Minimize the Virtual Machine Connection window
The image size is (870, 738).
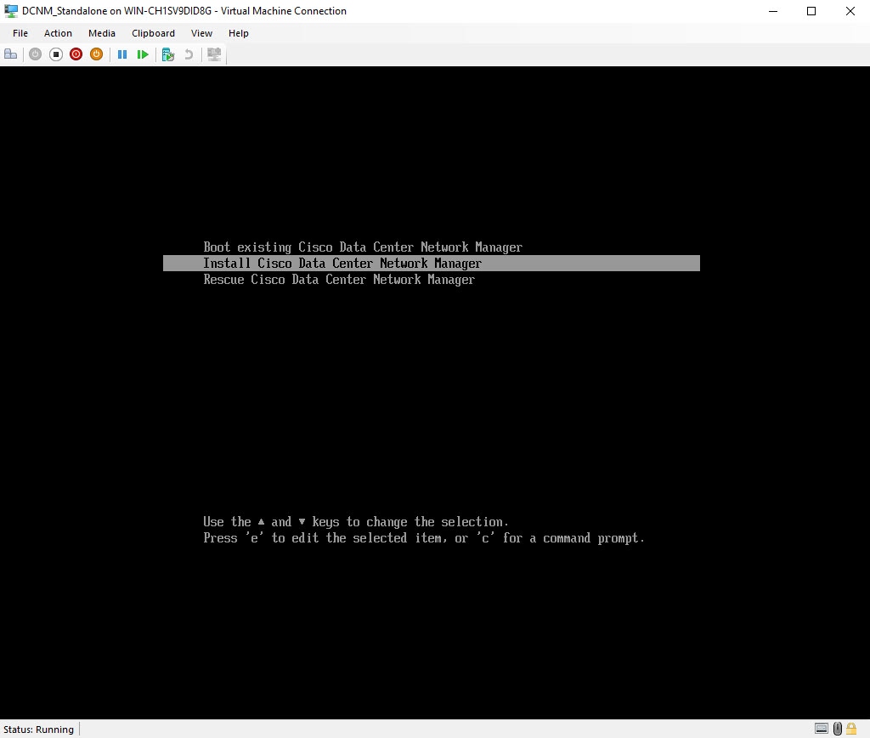click(x=773, y=11)
